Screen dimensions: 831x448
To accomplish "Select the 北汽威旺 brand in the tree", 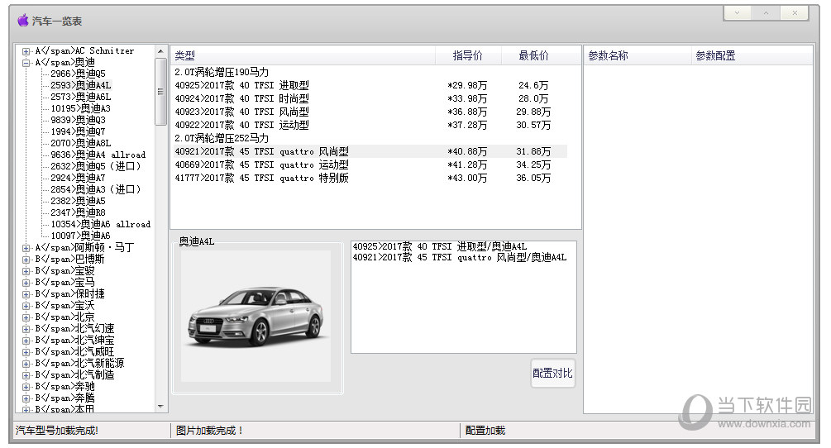I will pos(74,352).
